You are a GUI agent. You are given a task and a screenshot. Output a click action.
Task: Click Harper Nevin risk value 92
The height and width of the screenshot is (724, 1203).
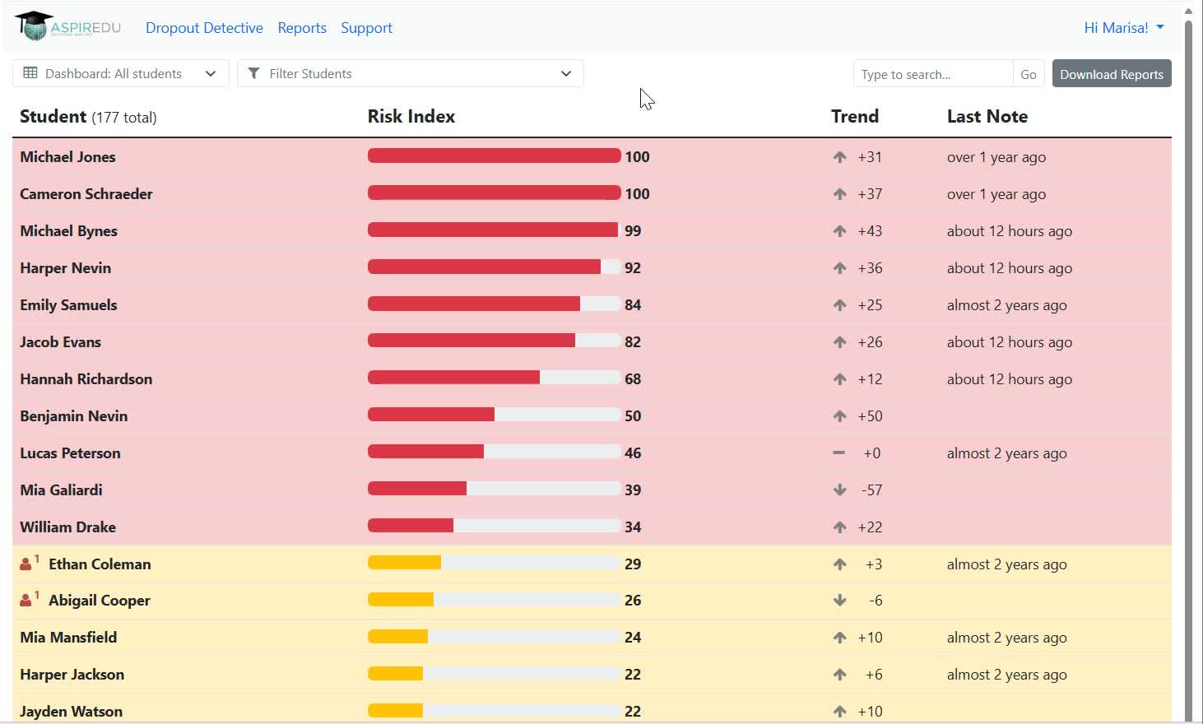tap(633, 267)
